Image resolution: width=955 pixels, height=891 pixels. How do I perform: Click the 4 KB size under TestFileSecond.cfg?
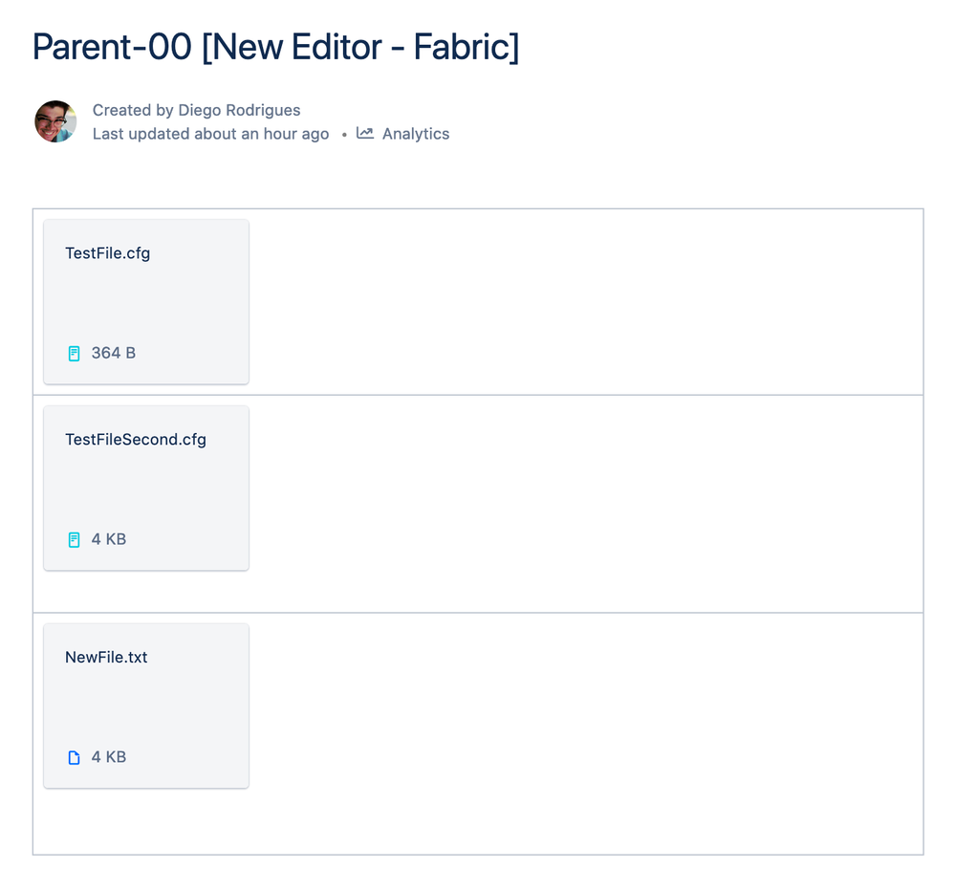point(109,539)
